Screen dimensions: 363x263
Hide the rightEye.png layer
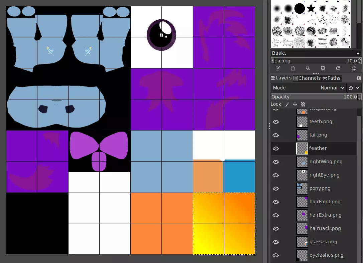pyautogui.click(x=276, y=175)
